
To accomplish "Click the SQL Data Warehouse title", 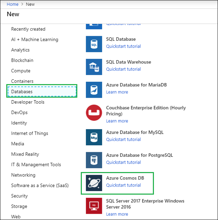I will point(129,62).
